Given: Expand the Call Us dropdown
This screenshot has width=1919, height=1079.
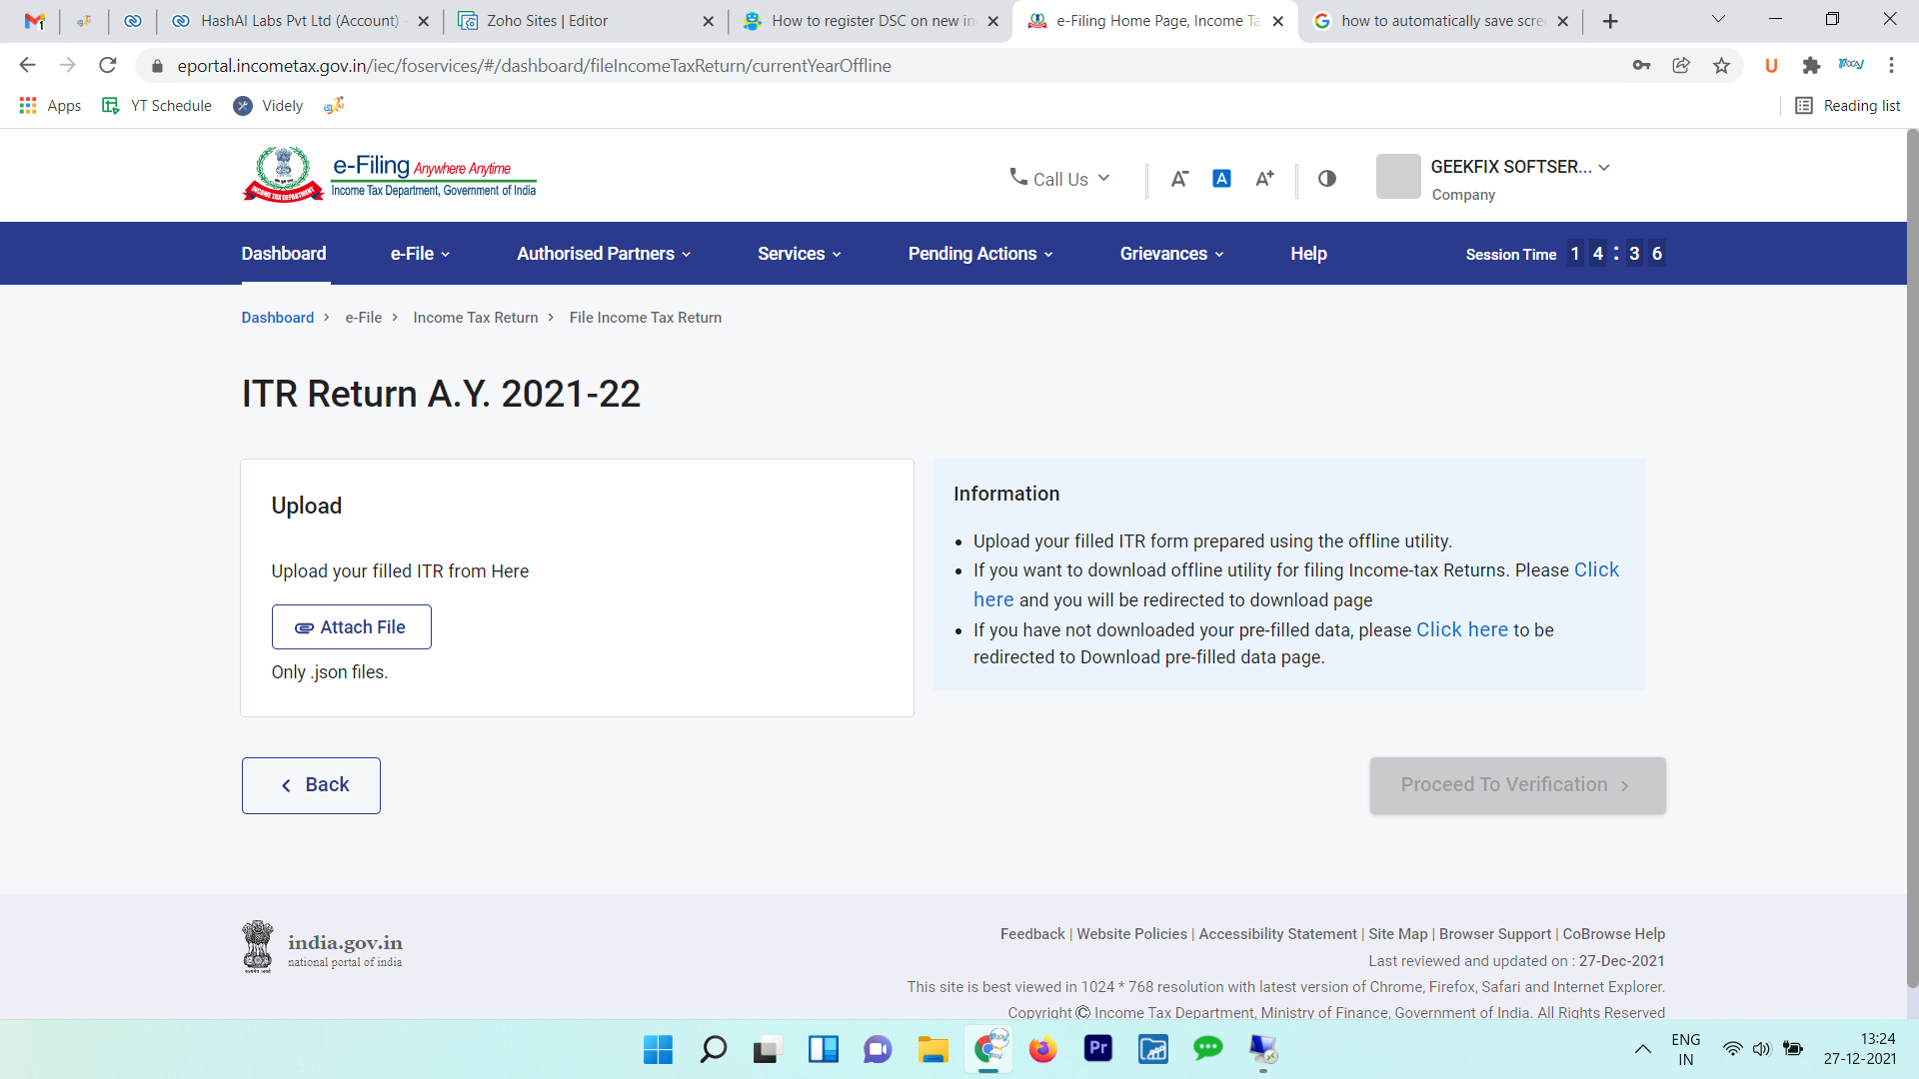Looking at the screenshot, I should click(x=1060, y=178).
